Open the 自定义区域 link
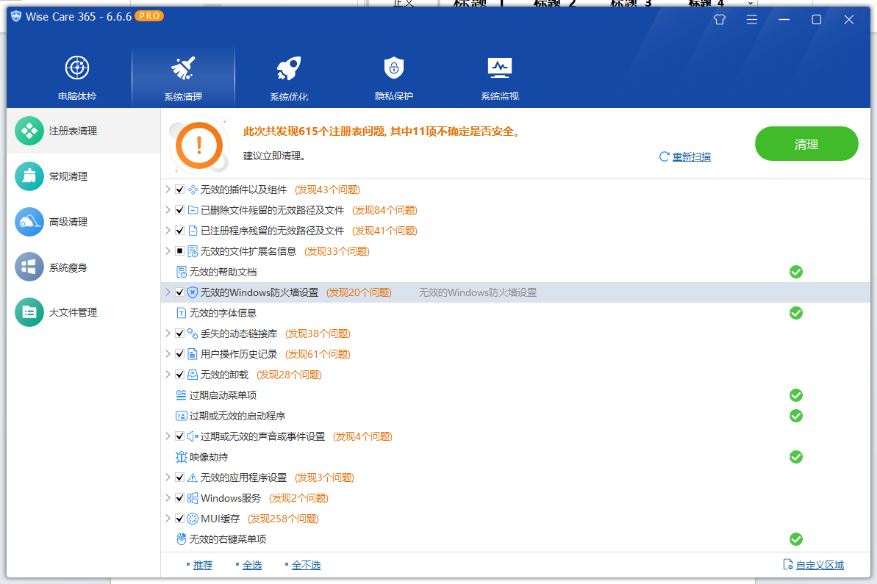The width and height of the screenshot is (877, 584). (820, 565)
